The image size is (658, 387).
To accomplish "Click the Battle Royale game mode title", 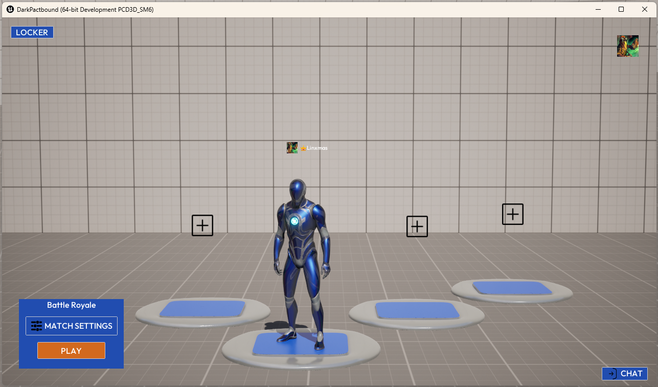I will point(72,305).
